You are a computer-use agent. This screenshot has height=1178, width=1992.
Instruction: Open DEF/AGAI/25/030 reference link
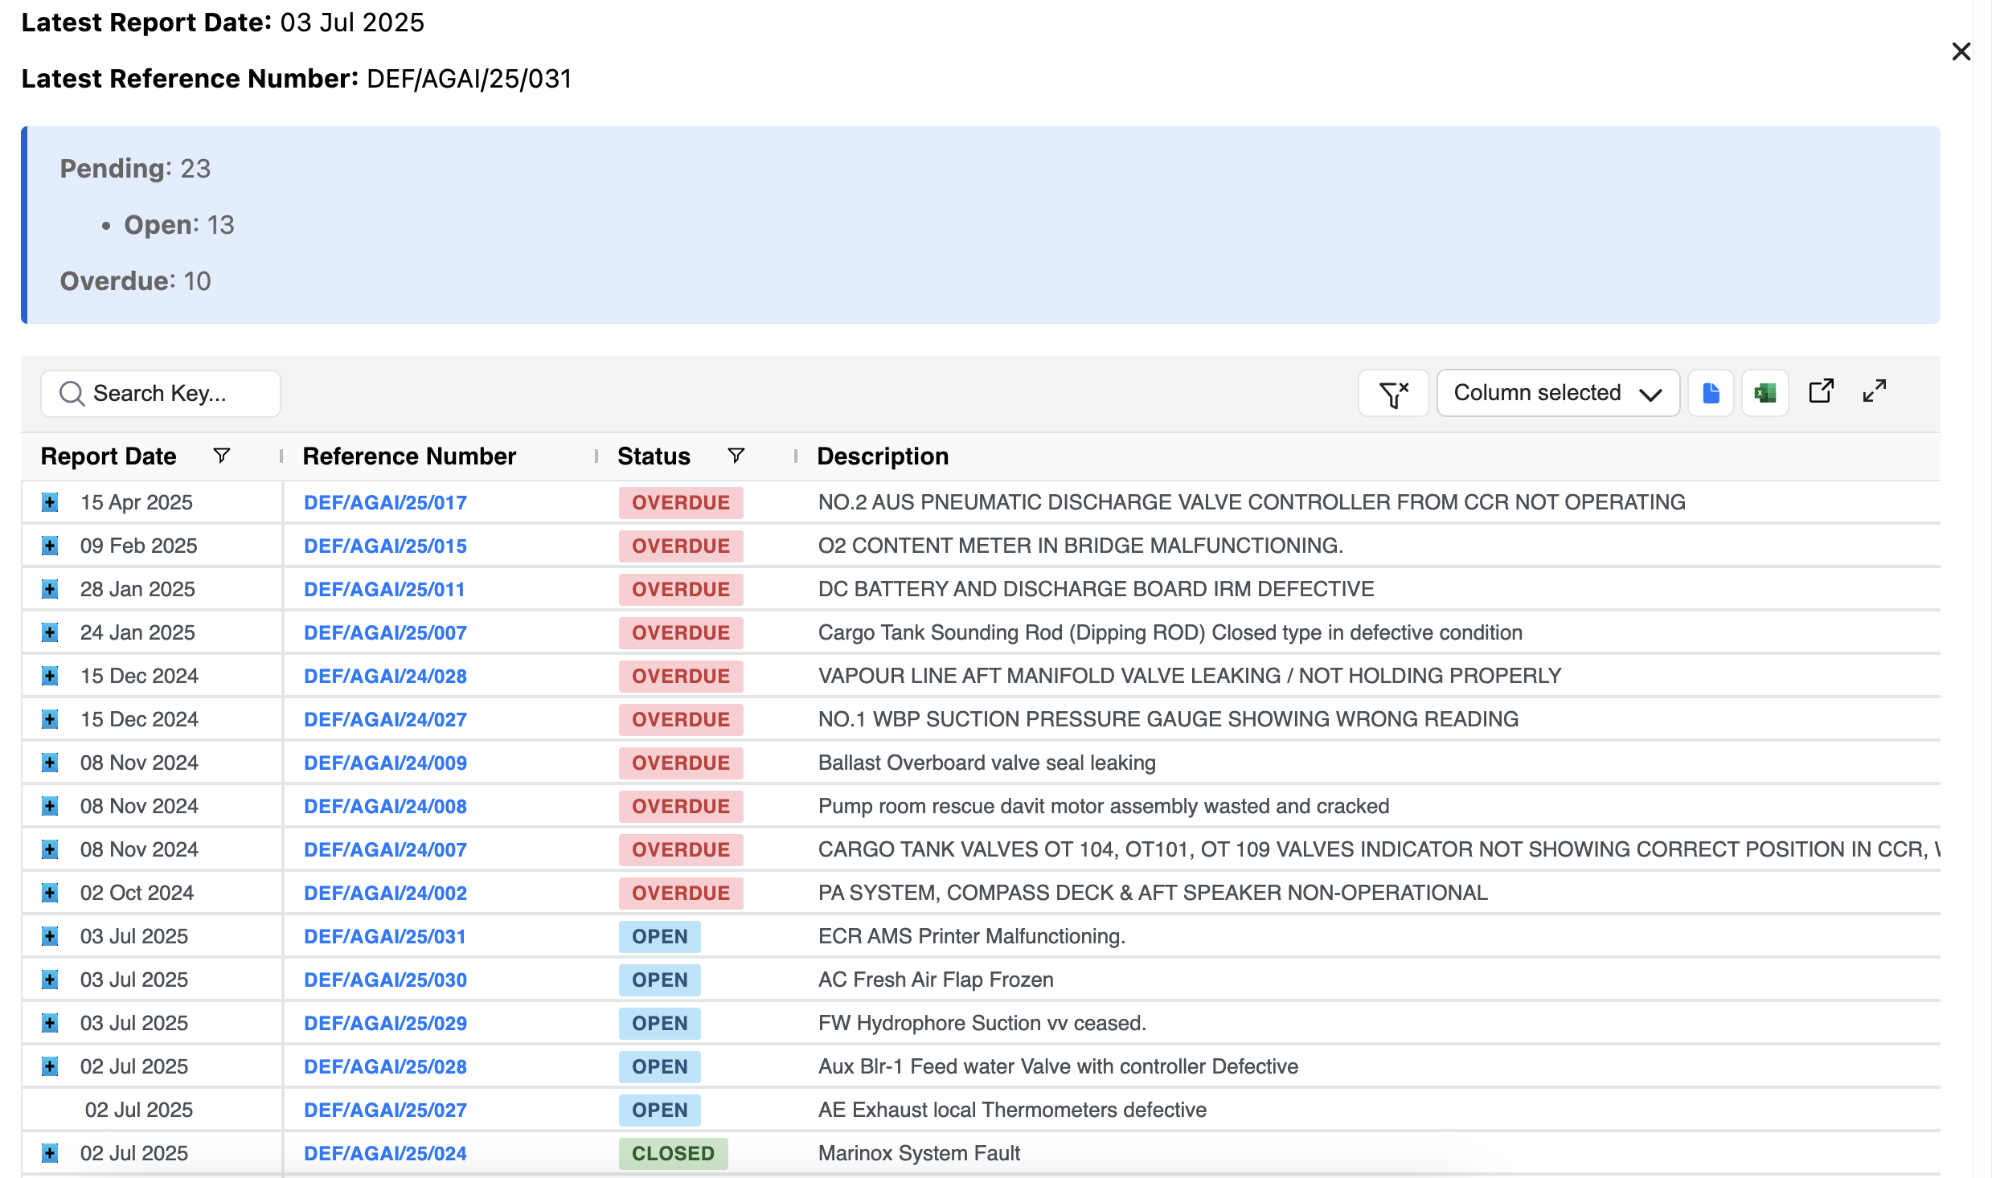coord(385,980)
